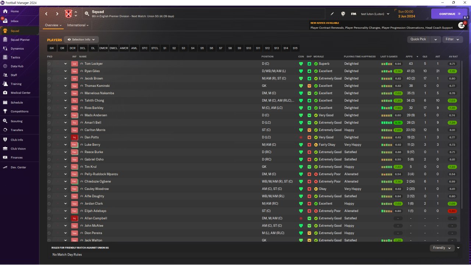Toggle pick checkbox for Thomas Kaminski
471x265 pixels.
(49, 86)
